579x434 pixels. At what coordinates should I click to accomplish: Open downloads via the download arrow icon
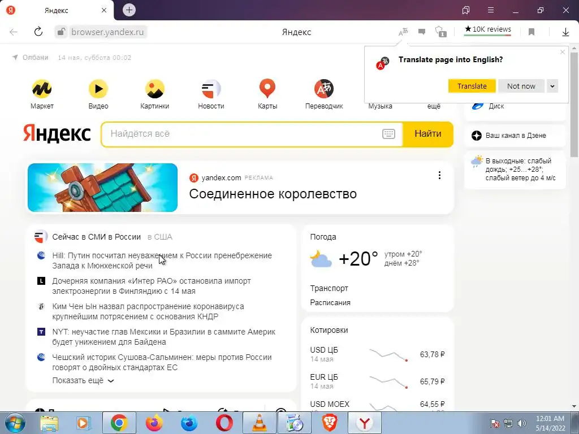[565, 32]
